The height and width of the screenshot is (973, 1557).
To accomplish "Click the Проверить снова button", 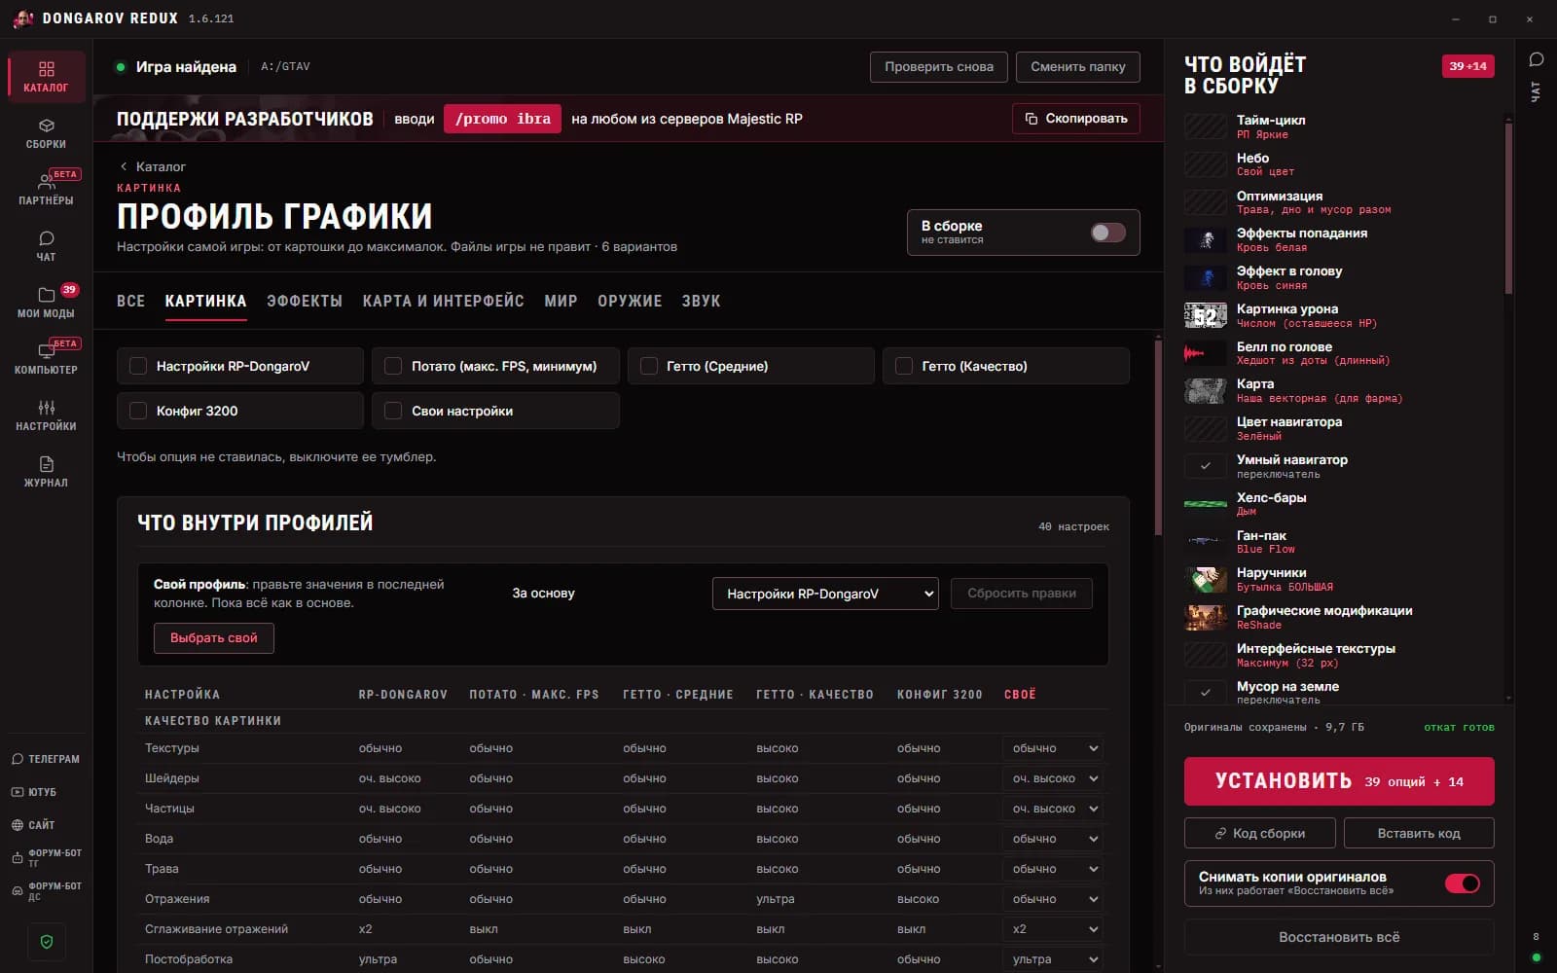I will (x=938, y=67).
